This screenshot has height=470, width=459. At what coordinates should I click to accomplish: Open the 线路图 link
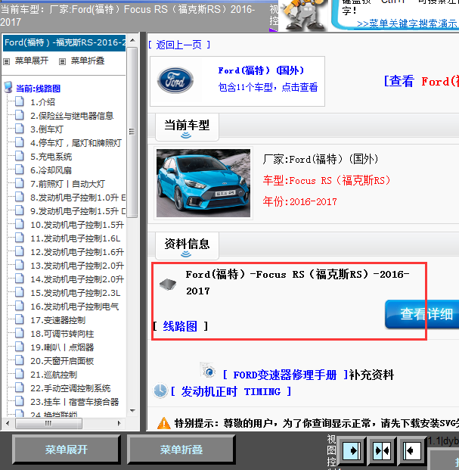pos(180,326)
